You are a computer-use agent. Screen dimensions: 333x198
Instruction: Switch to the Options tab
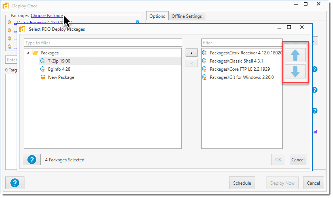(157, 16)
